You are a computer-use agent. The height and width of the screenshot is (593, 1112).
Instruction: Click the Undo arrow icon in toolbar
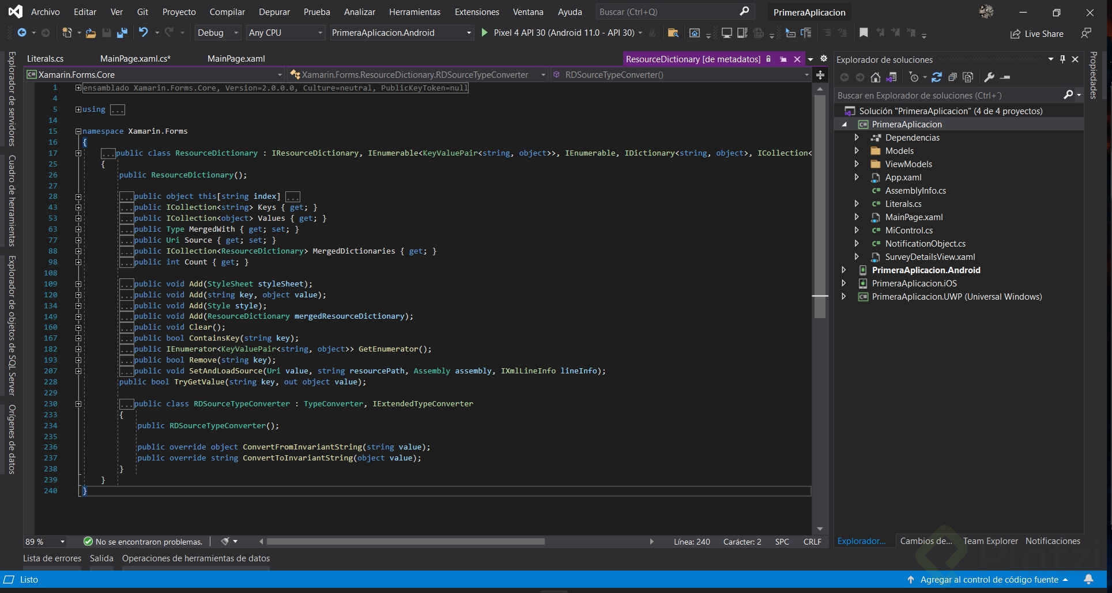(143, 33)
